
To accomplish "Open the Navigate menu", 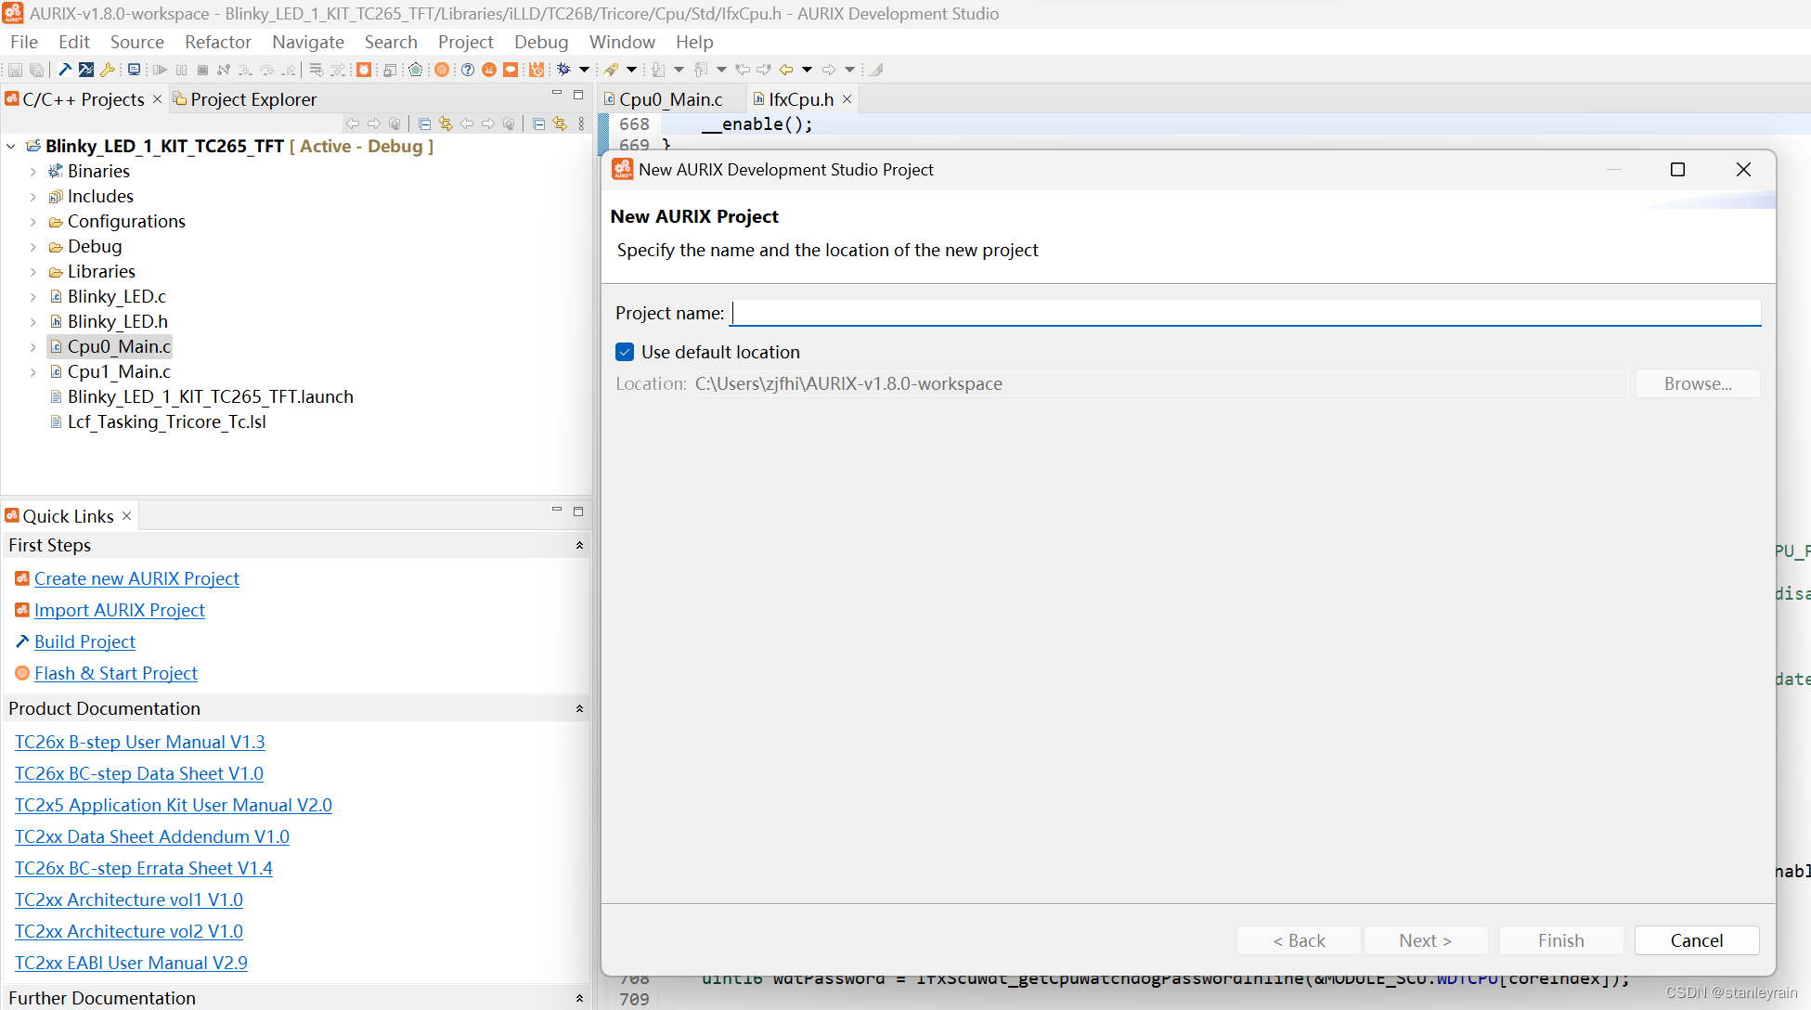I will (x=307, y=42).
